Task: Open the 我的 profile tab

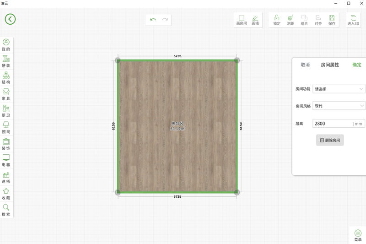Action: 6,45
